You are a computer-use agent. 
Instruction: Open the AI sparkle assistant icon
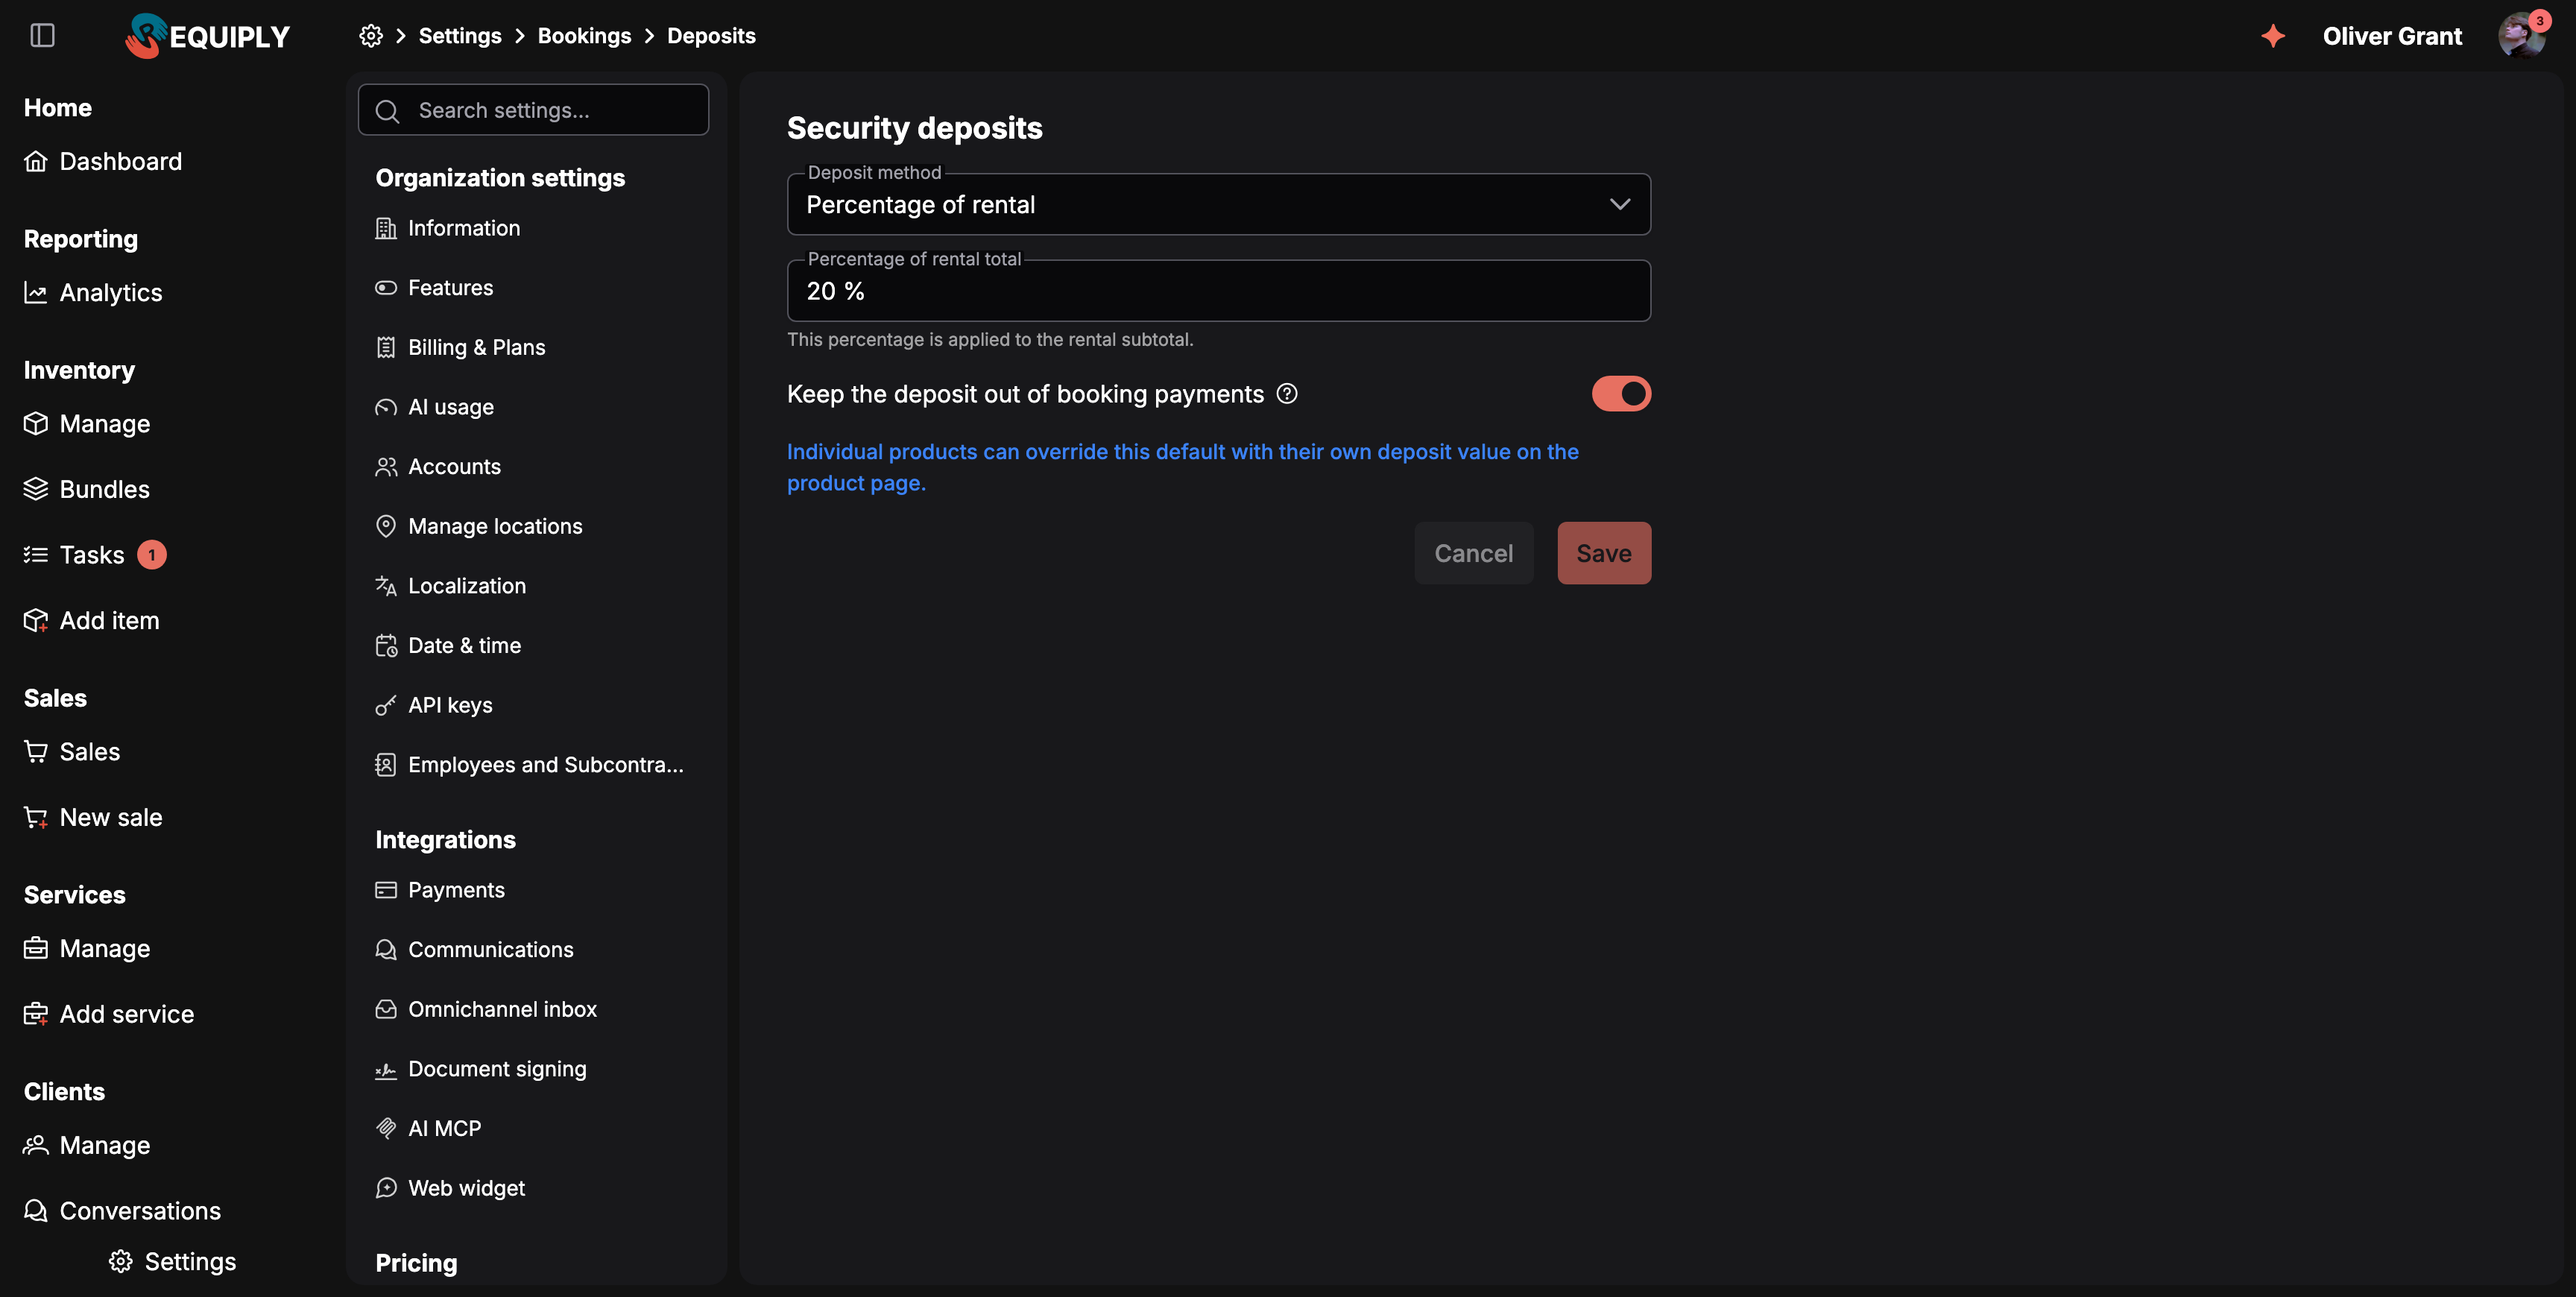tap(2273, 36)
